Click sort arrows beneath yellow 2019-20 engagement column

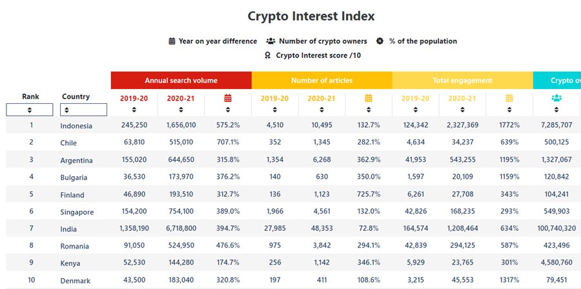(416, 110)
